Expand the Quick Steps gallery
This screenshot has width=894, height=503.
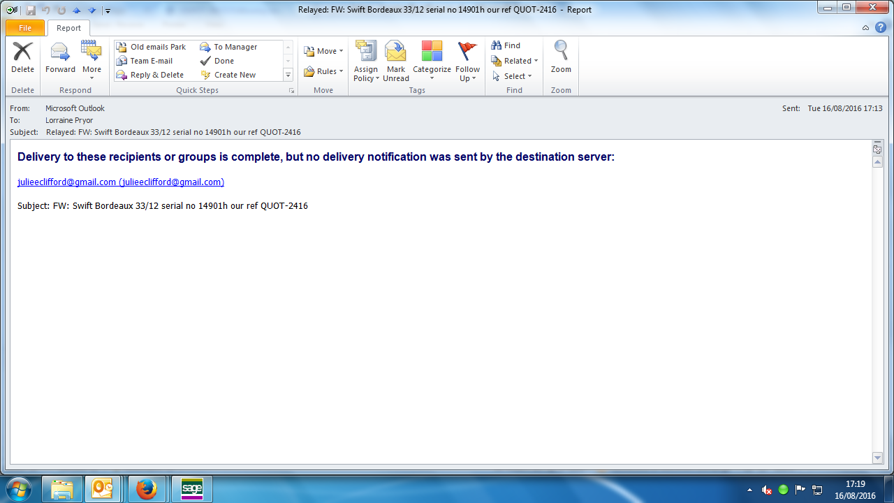(x=288, y=75)
